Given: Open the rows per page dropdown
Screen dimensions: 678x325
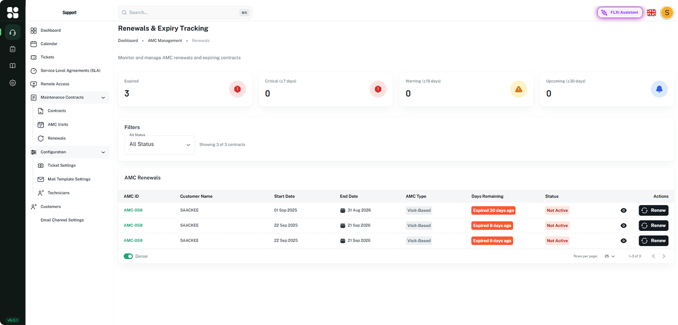Looking at the screenshot, I should (609, 256).
